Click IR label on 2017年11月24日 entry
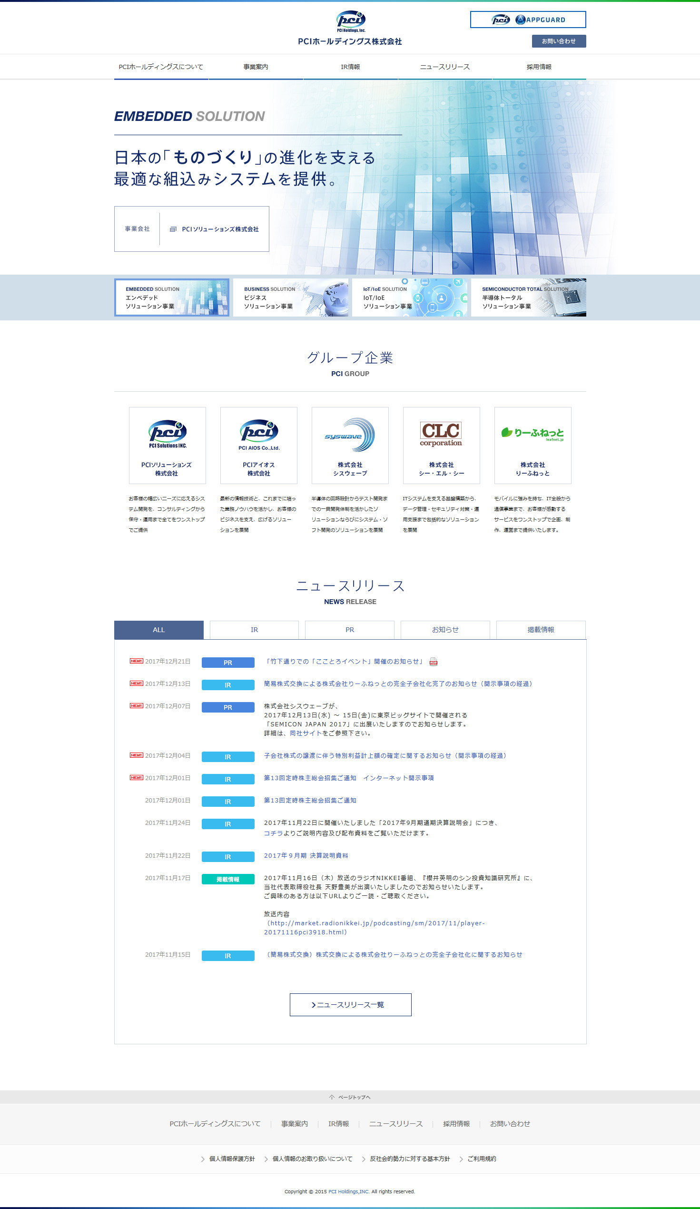This screenshot has height=1209, width=700. (228, 824)
